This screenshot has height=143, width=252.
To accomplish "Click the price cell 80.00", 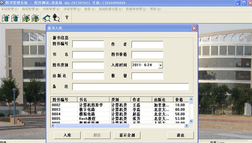I will coord(180,110).
